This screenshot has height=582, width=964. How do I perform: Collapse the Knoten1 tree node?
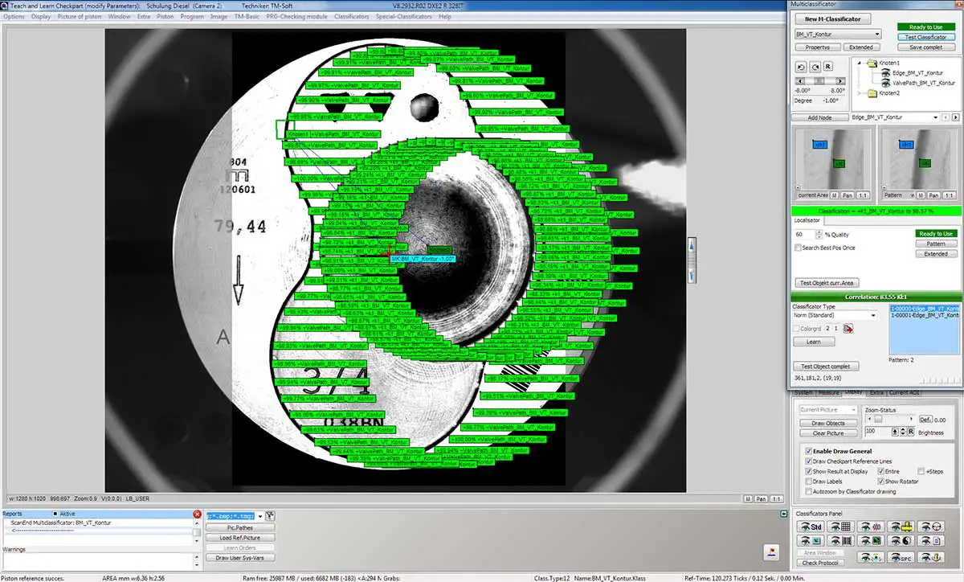click(x=859, y=63)
